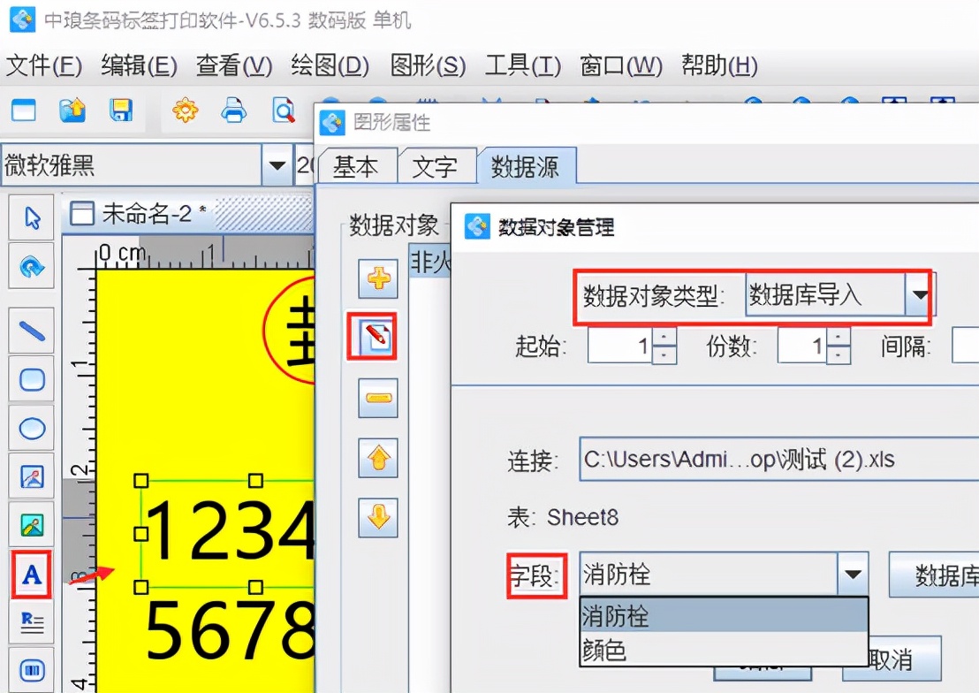Click the 间隔 input field
Screen dimensions: 979x693
click(965, 346)
